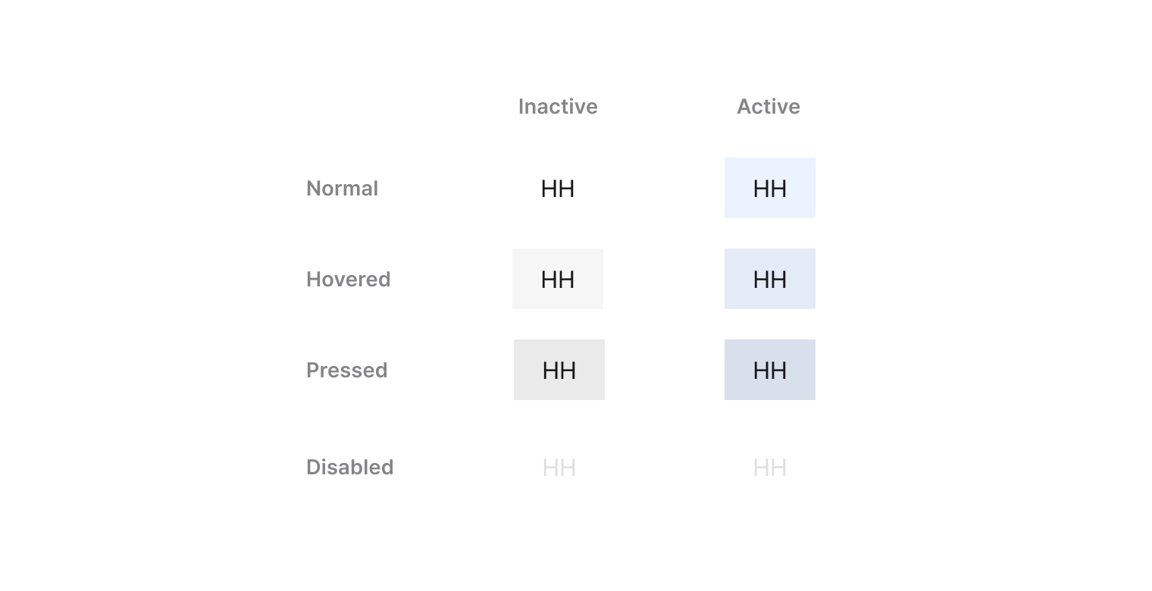Click the Hovered Active HH button

pyautogui.click(x=770, y=280)
